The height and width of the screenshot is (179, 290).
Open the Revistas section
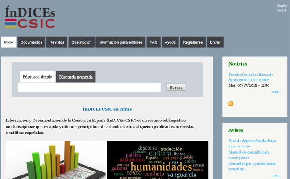point(57,42)
